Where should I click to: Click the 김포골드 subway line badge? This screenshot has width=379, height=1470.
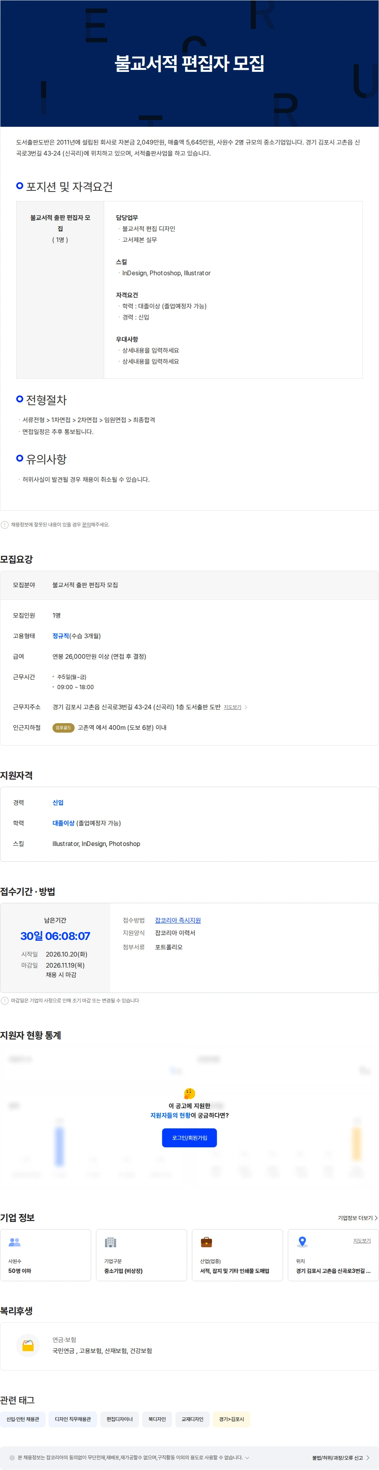[63, 727]
